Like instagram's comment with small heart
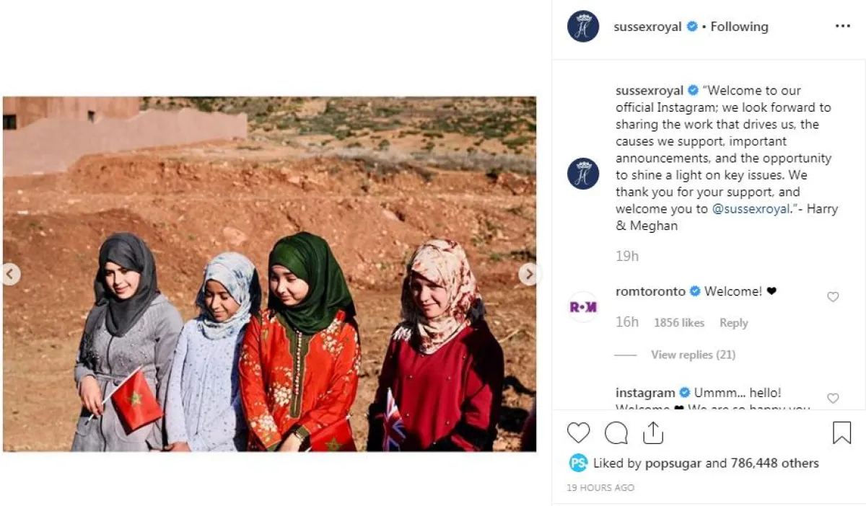Screen dimensions: 866x506 click(x=833, y=398)
